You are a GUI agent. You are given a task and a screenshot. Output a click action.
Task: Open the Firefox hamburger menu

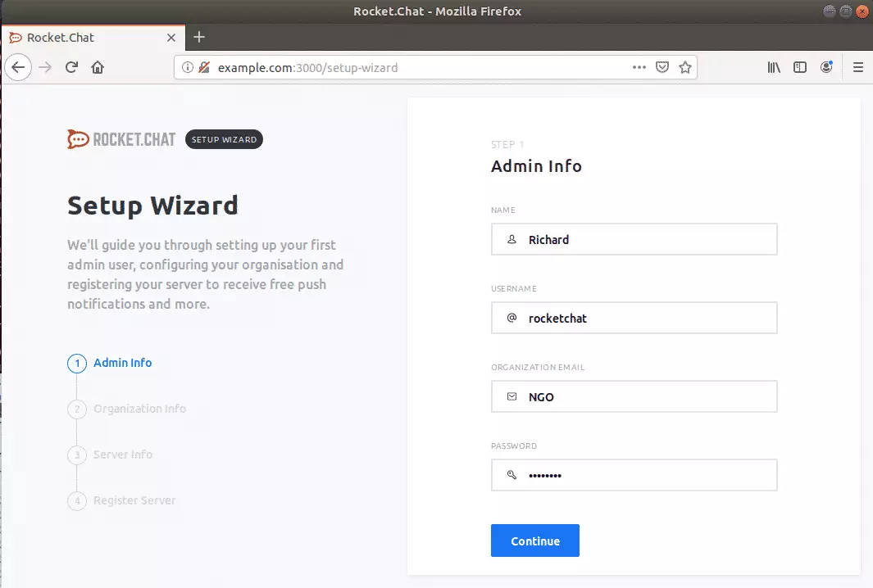tap(858, 67)
